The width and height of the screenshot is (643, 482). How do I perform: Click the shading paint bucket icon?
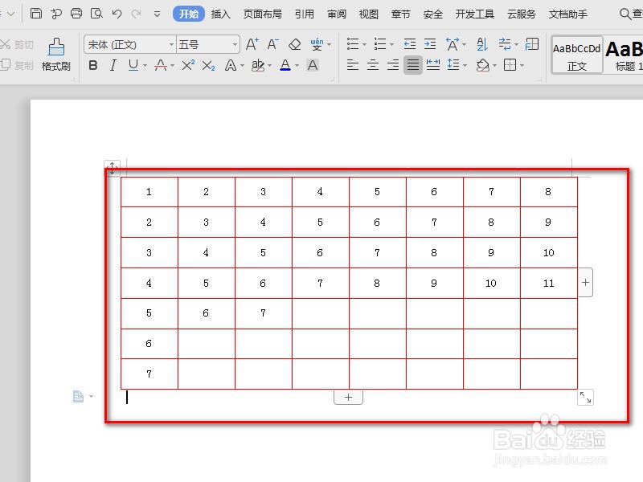point(483,65)
